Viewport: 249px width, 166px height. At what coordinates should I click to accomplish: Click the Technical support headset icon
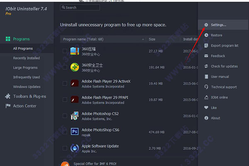coord(206,87)
